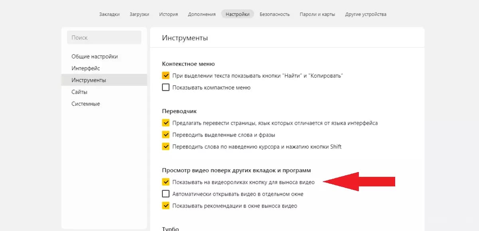
Task: Click the Просмотр видео поверх других вкладок heading
Action: click(236, 170)
